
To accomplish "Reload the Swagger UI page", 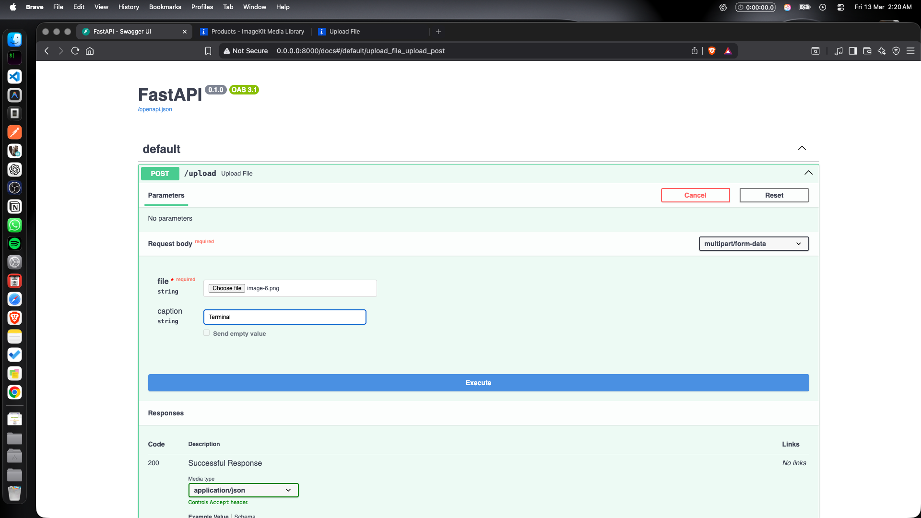I will [x=75, y=51].
